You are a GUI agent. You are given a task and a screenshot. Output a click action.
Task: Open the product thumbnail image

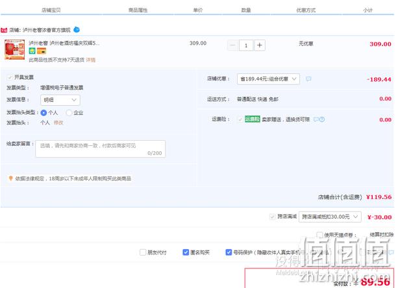pos(15,49)
